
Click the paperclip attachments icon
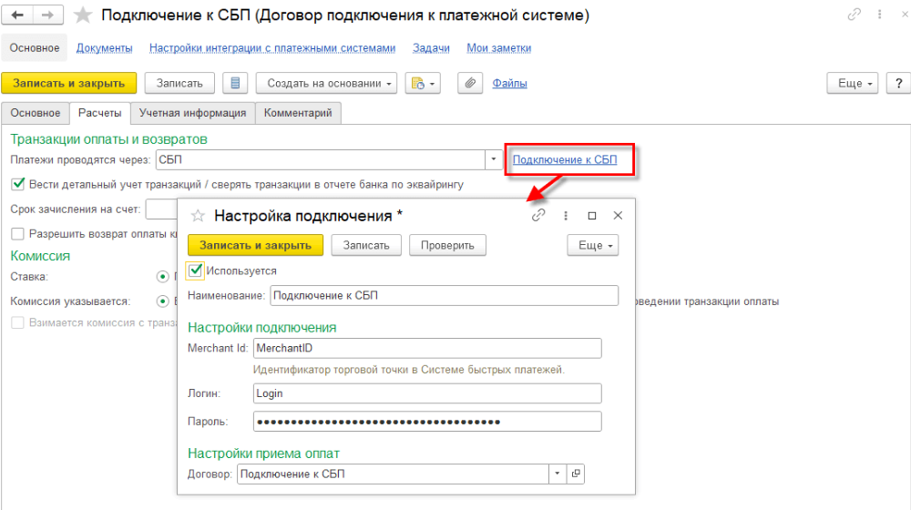(x=470, y=83)
